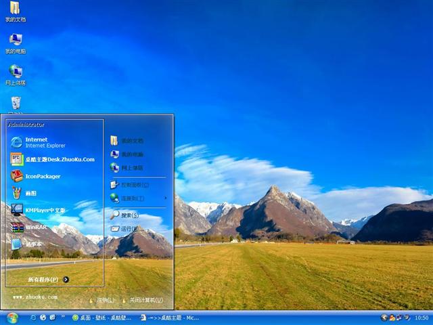Image resolution: width=433 pixels, height=325 pixels.
Task: Open 网上邻居 in Start menu right pane
Action: click(x=127, y=167)
